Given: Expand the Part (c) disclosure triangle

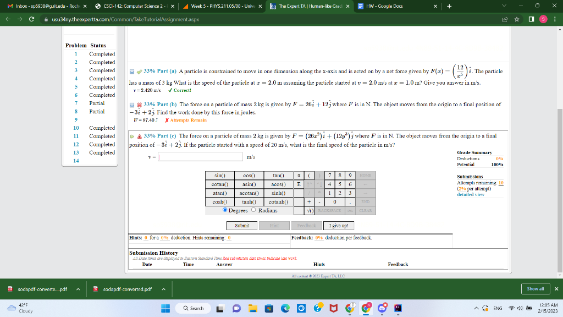Looking at the screenshot, I should [x=133, y=135].
